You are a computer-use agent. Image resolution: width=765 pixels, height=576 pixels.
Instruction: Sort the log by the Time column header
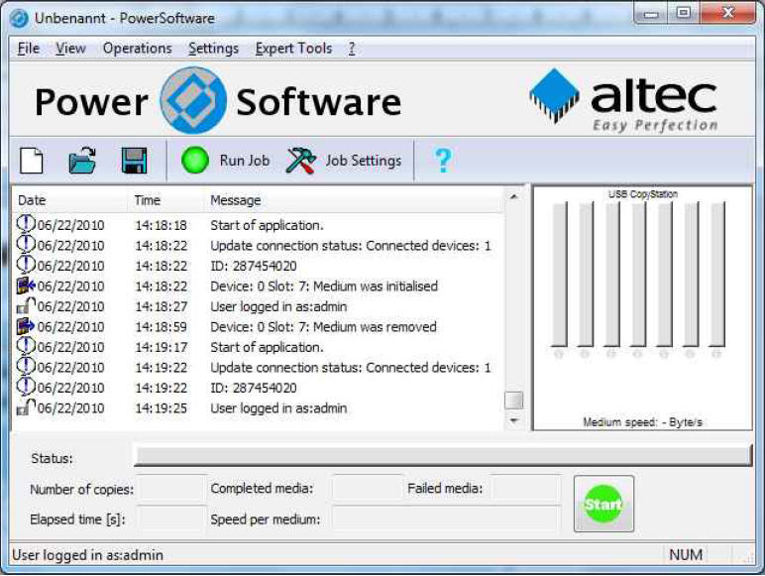[x=165, y=200]
